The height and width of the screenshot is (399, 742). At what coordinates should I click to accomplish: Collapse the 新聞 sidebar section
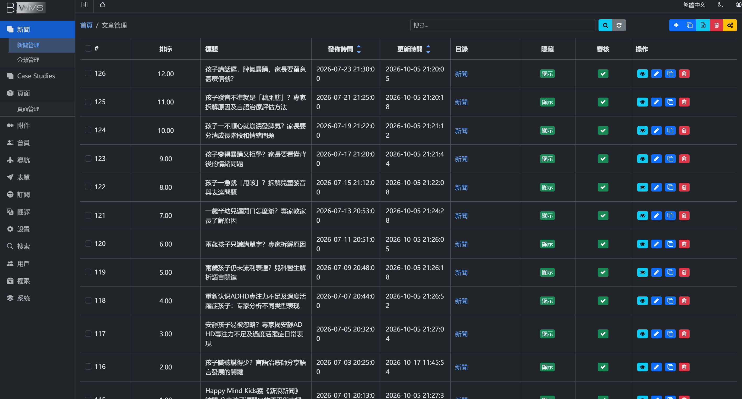[37, 29]
